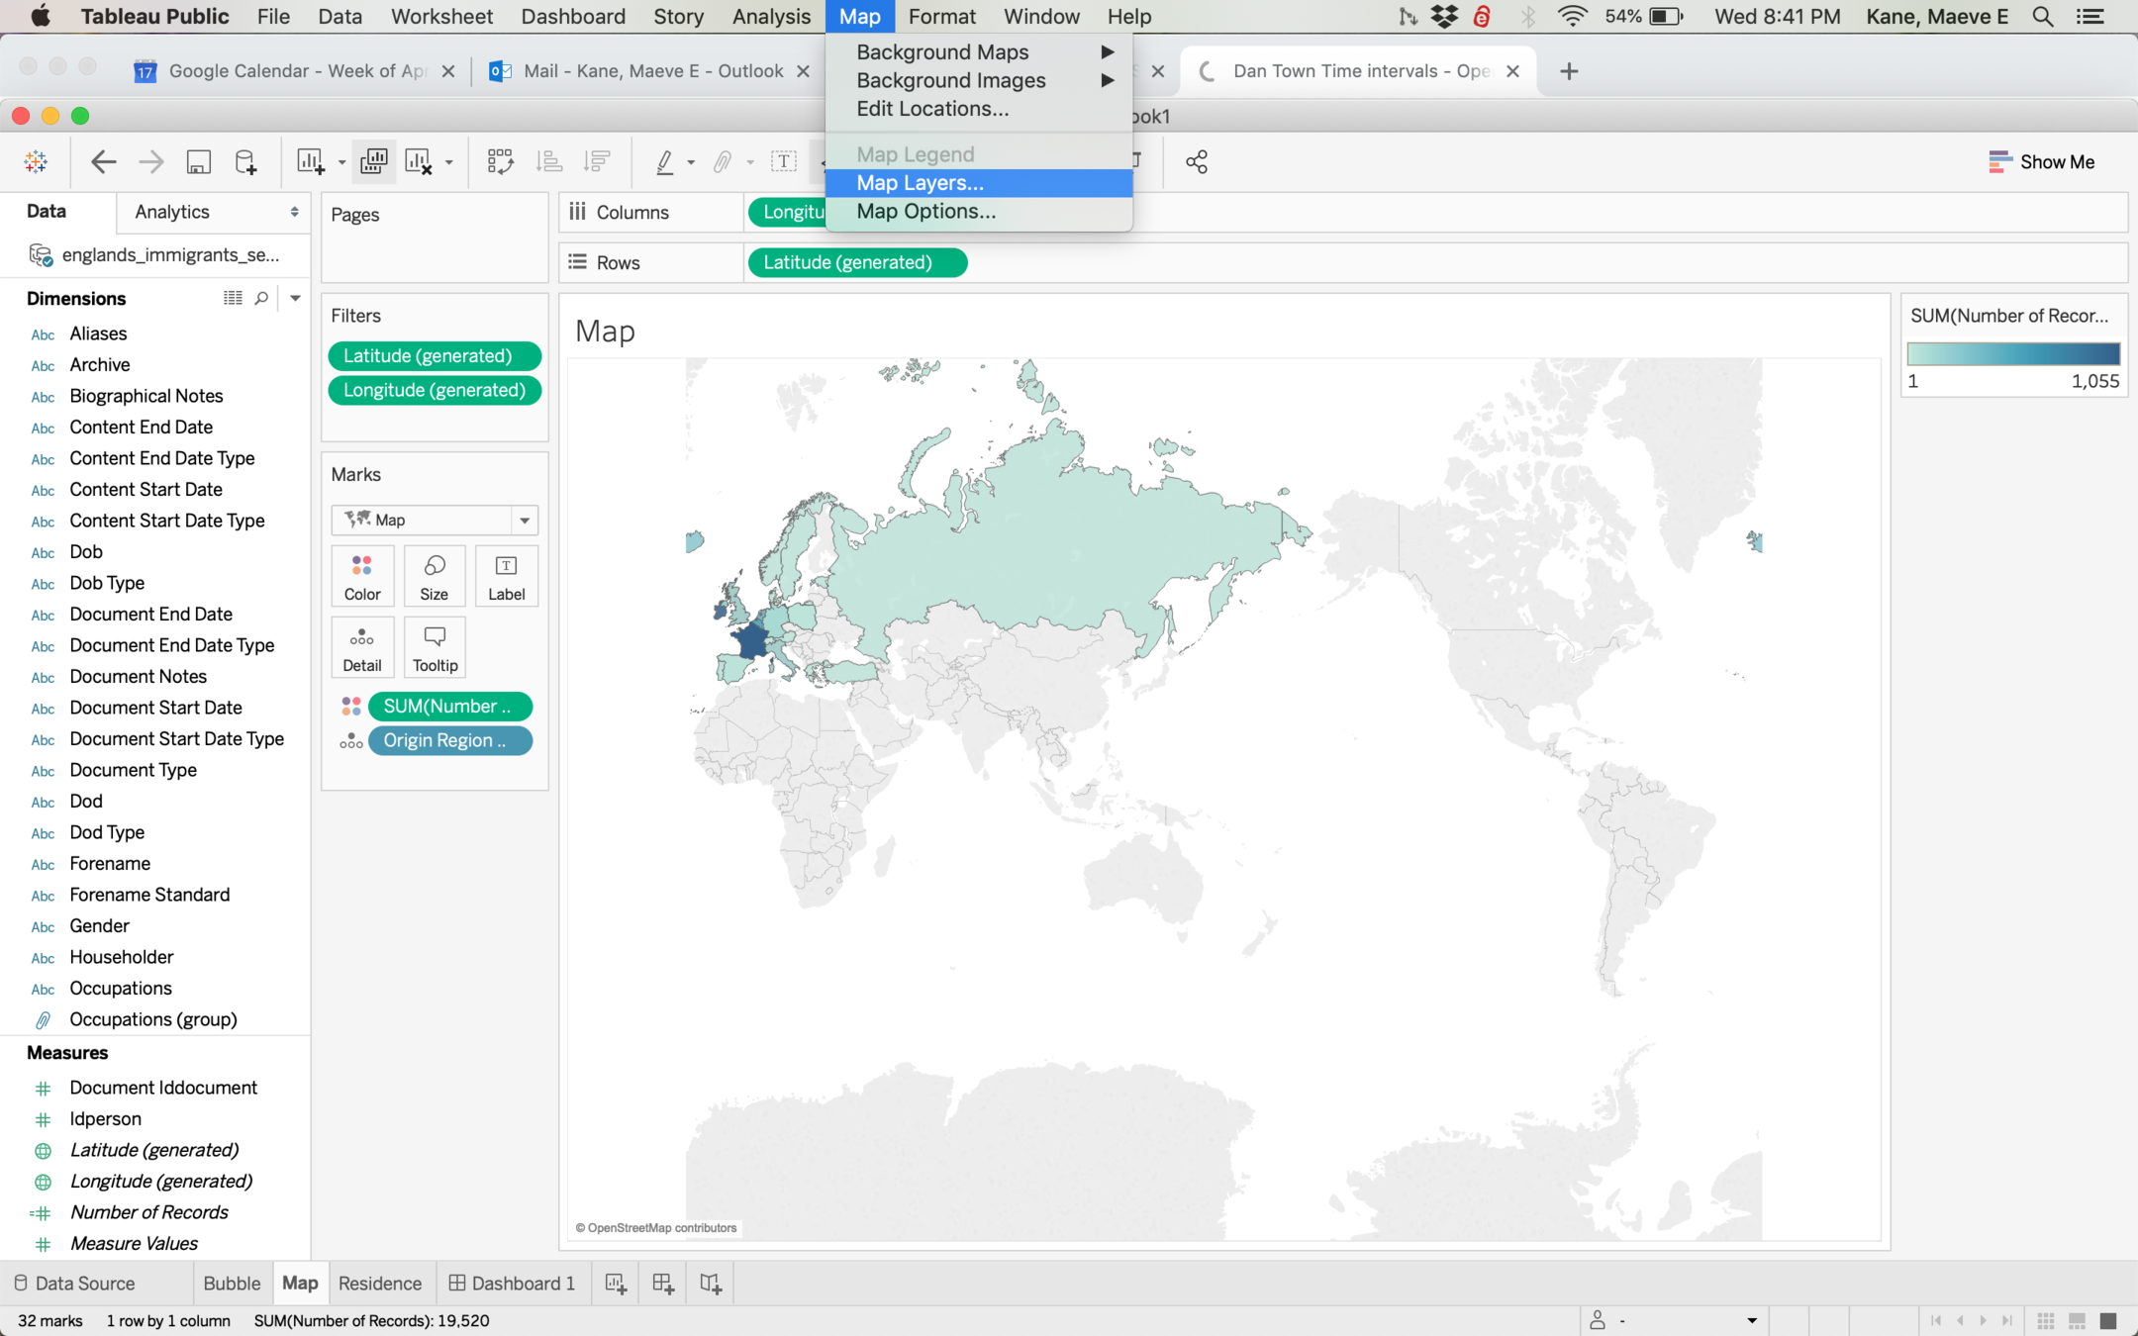This screenshot has height=1336, width=2138.
Task: Click the Swap rows and columns icon
Action: [x=500, y=161]
